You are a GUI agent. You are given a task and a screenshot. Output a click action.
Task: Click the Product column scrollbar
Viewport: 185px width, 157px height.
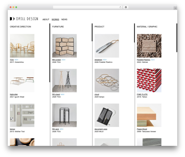pos(134,33)
